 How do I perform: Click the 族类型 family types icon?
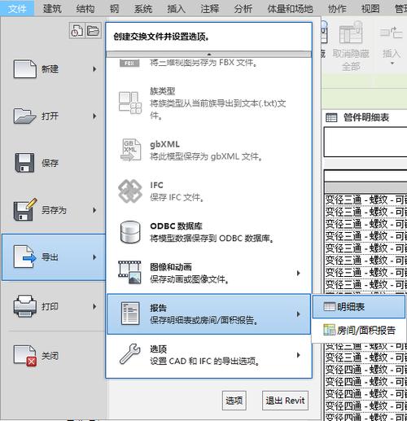point(130,103)
